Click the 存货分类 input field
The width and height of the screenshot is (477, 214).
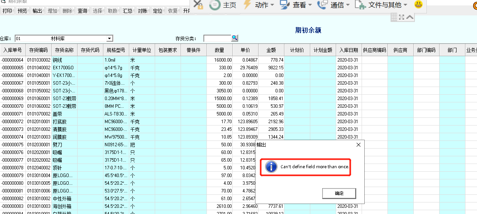tap(217, 38)
